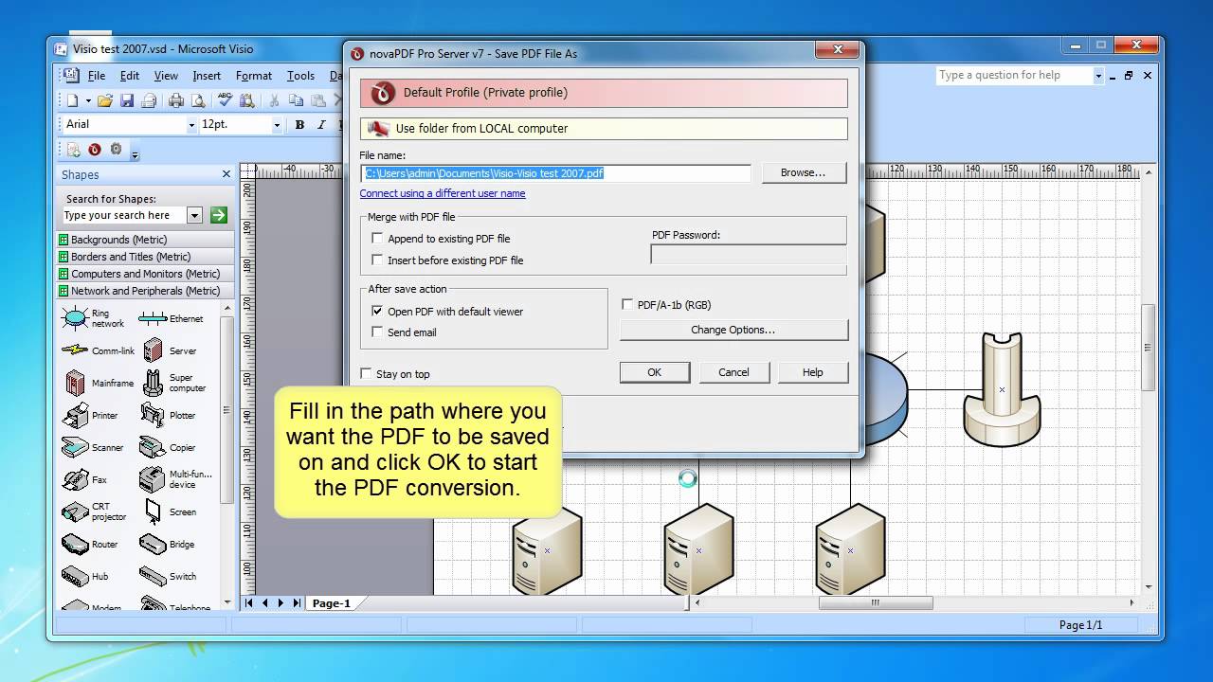1213x682 pixels.
Task: Choose the Hub shape
Action: 85,576
